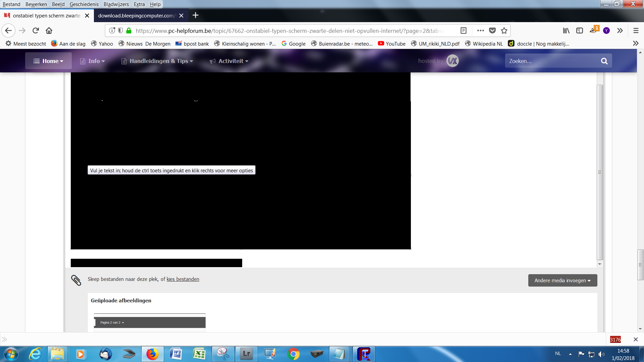Reload the page with the refresh icon
Screen dimensions: 644x362
tap(36, 31)
